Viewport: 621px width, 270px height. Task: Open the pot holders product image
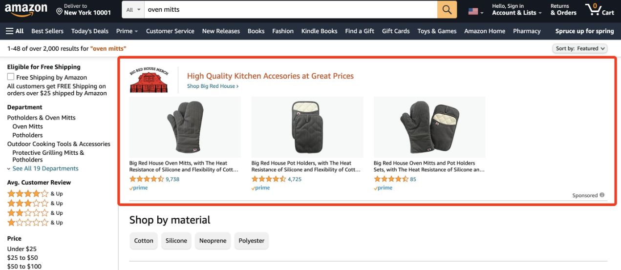[307, 127]
